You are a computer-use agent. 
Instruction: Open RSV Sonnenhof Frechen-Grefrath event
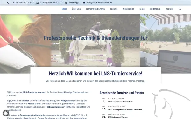(x=120, y=102)
